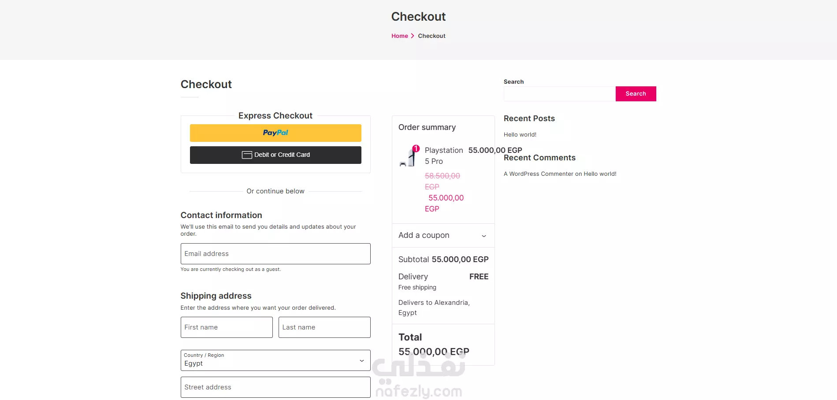This screenshot has height=400, width=837.
Task: Click the Playstation 5 Pro product name
Action: click(x=444, y=156)
